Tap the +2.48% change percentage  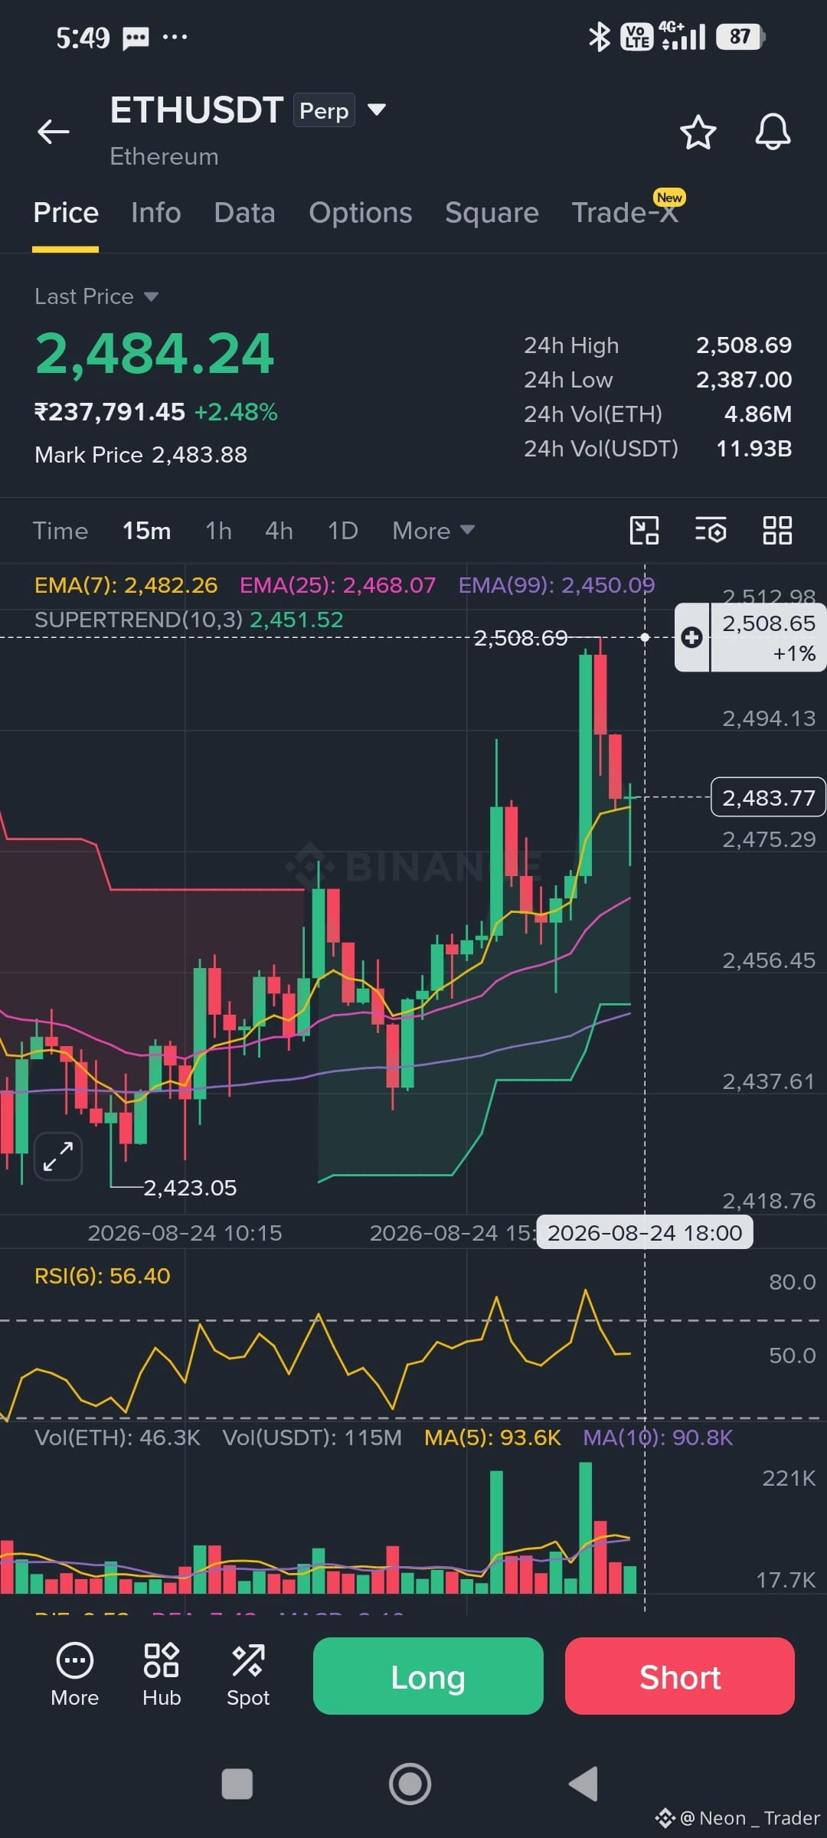(x=236, y=412)
